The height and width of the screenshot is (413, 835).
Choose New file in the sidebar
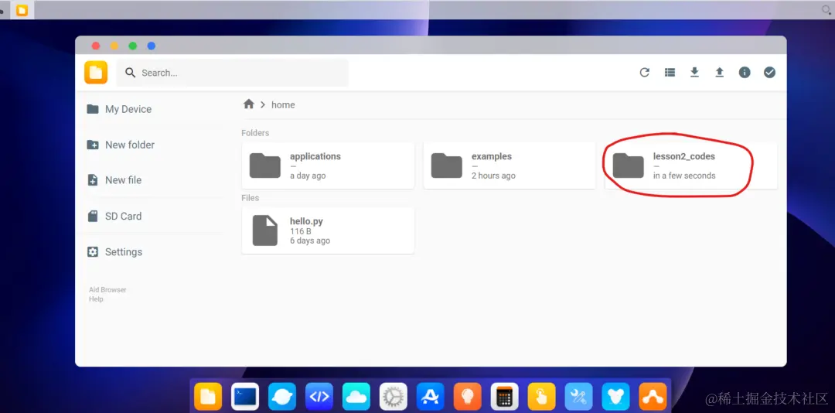(114, 180)
